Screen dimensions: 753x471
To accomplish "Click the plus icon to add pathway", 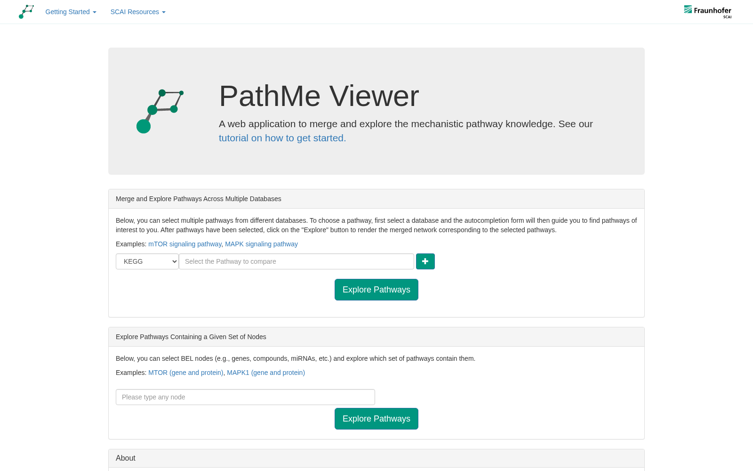I will (x=425, y=261).
